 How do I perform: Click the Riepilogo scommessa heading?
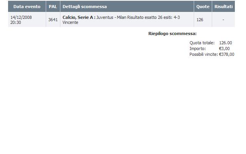tap(173, 33)
